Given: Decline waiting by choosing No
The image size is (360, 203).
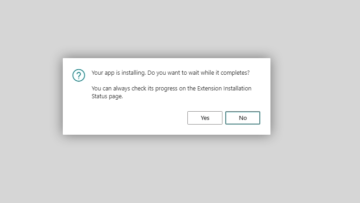Looking at the screenshot, I should tap(243, 118).
